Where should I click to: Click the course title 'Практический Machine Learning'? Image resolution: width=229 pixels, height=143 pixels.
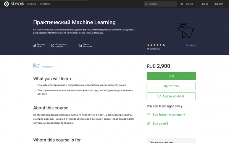74,22
